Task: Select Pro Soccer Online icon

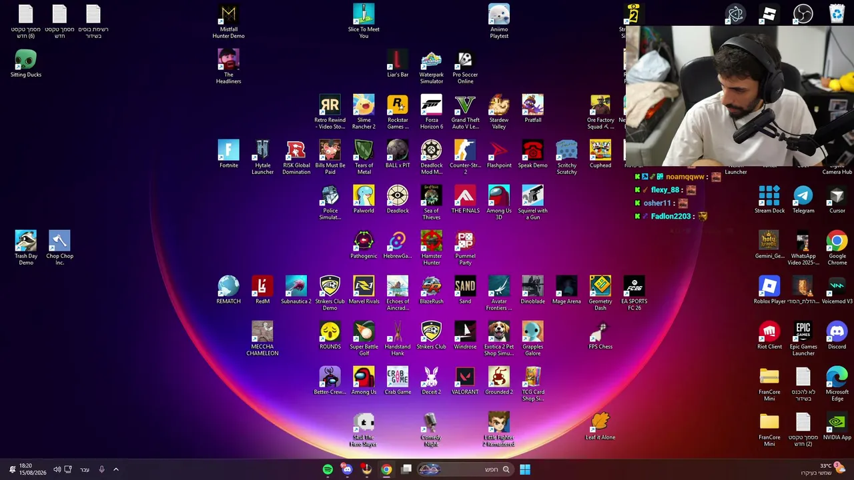Action: pos(465,67)
